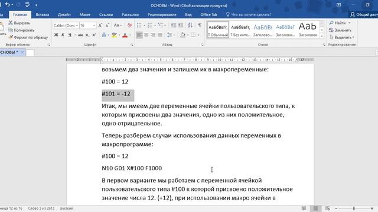378x212 pixels.
Task: Activate Format Painter (Формат по образцу)
Action: tap(28, 37)
